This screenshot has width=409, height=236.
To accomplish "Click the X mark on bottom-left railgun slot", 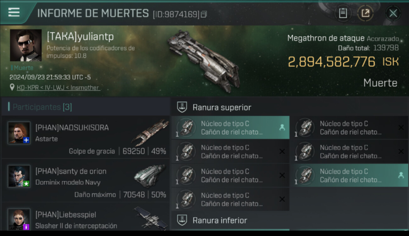I will point(282,199).
